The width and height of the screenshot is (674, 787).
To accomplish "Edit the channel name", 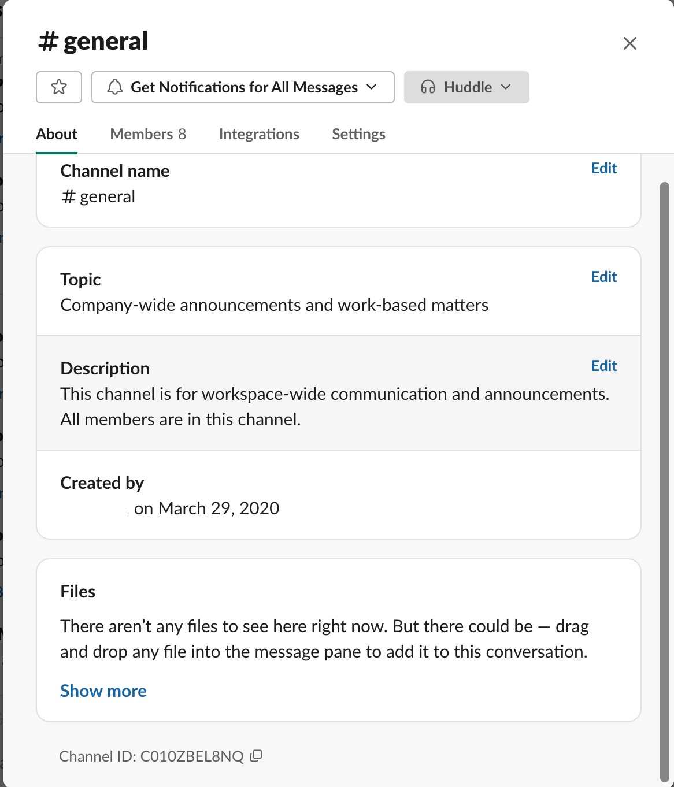I will click(x=604, y=168).
